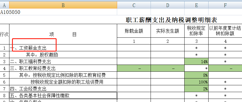Click row number 3 in 行次 column
This screenshot has height=102, width=242.
(5, 61)
